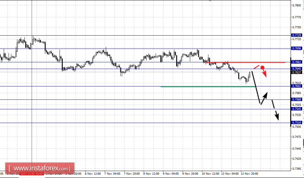This screenshot has height=178, width=304.
Task: Click the 7 Nov 20:00 time label
Action: click(132, 174)
